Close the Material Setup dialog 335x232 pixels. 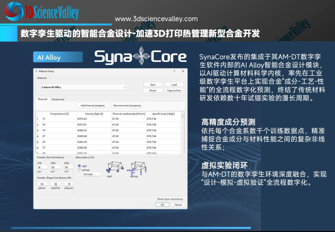coord(183,71)
